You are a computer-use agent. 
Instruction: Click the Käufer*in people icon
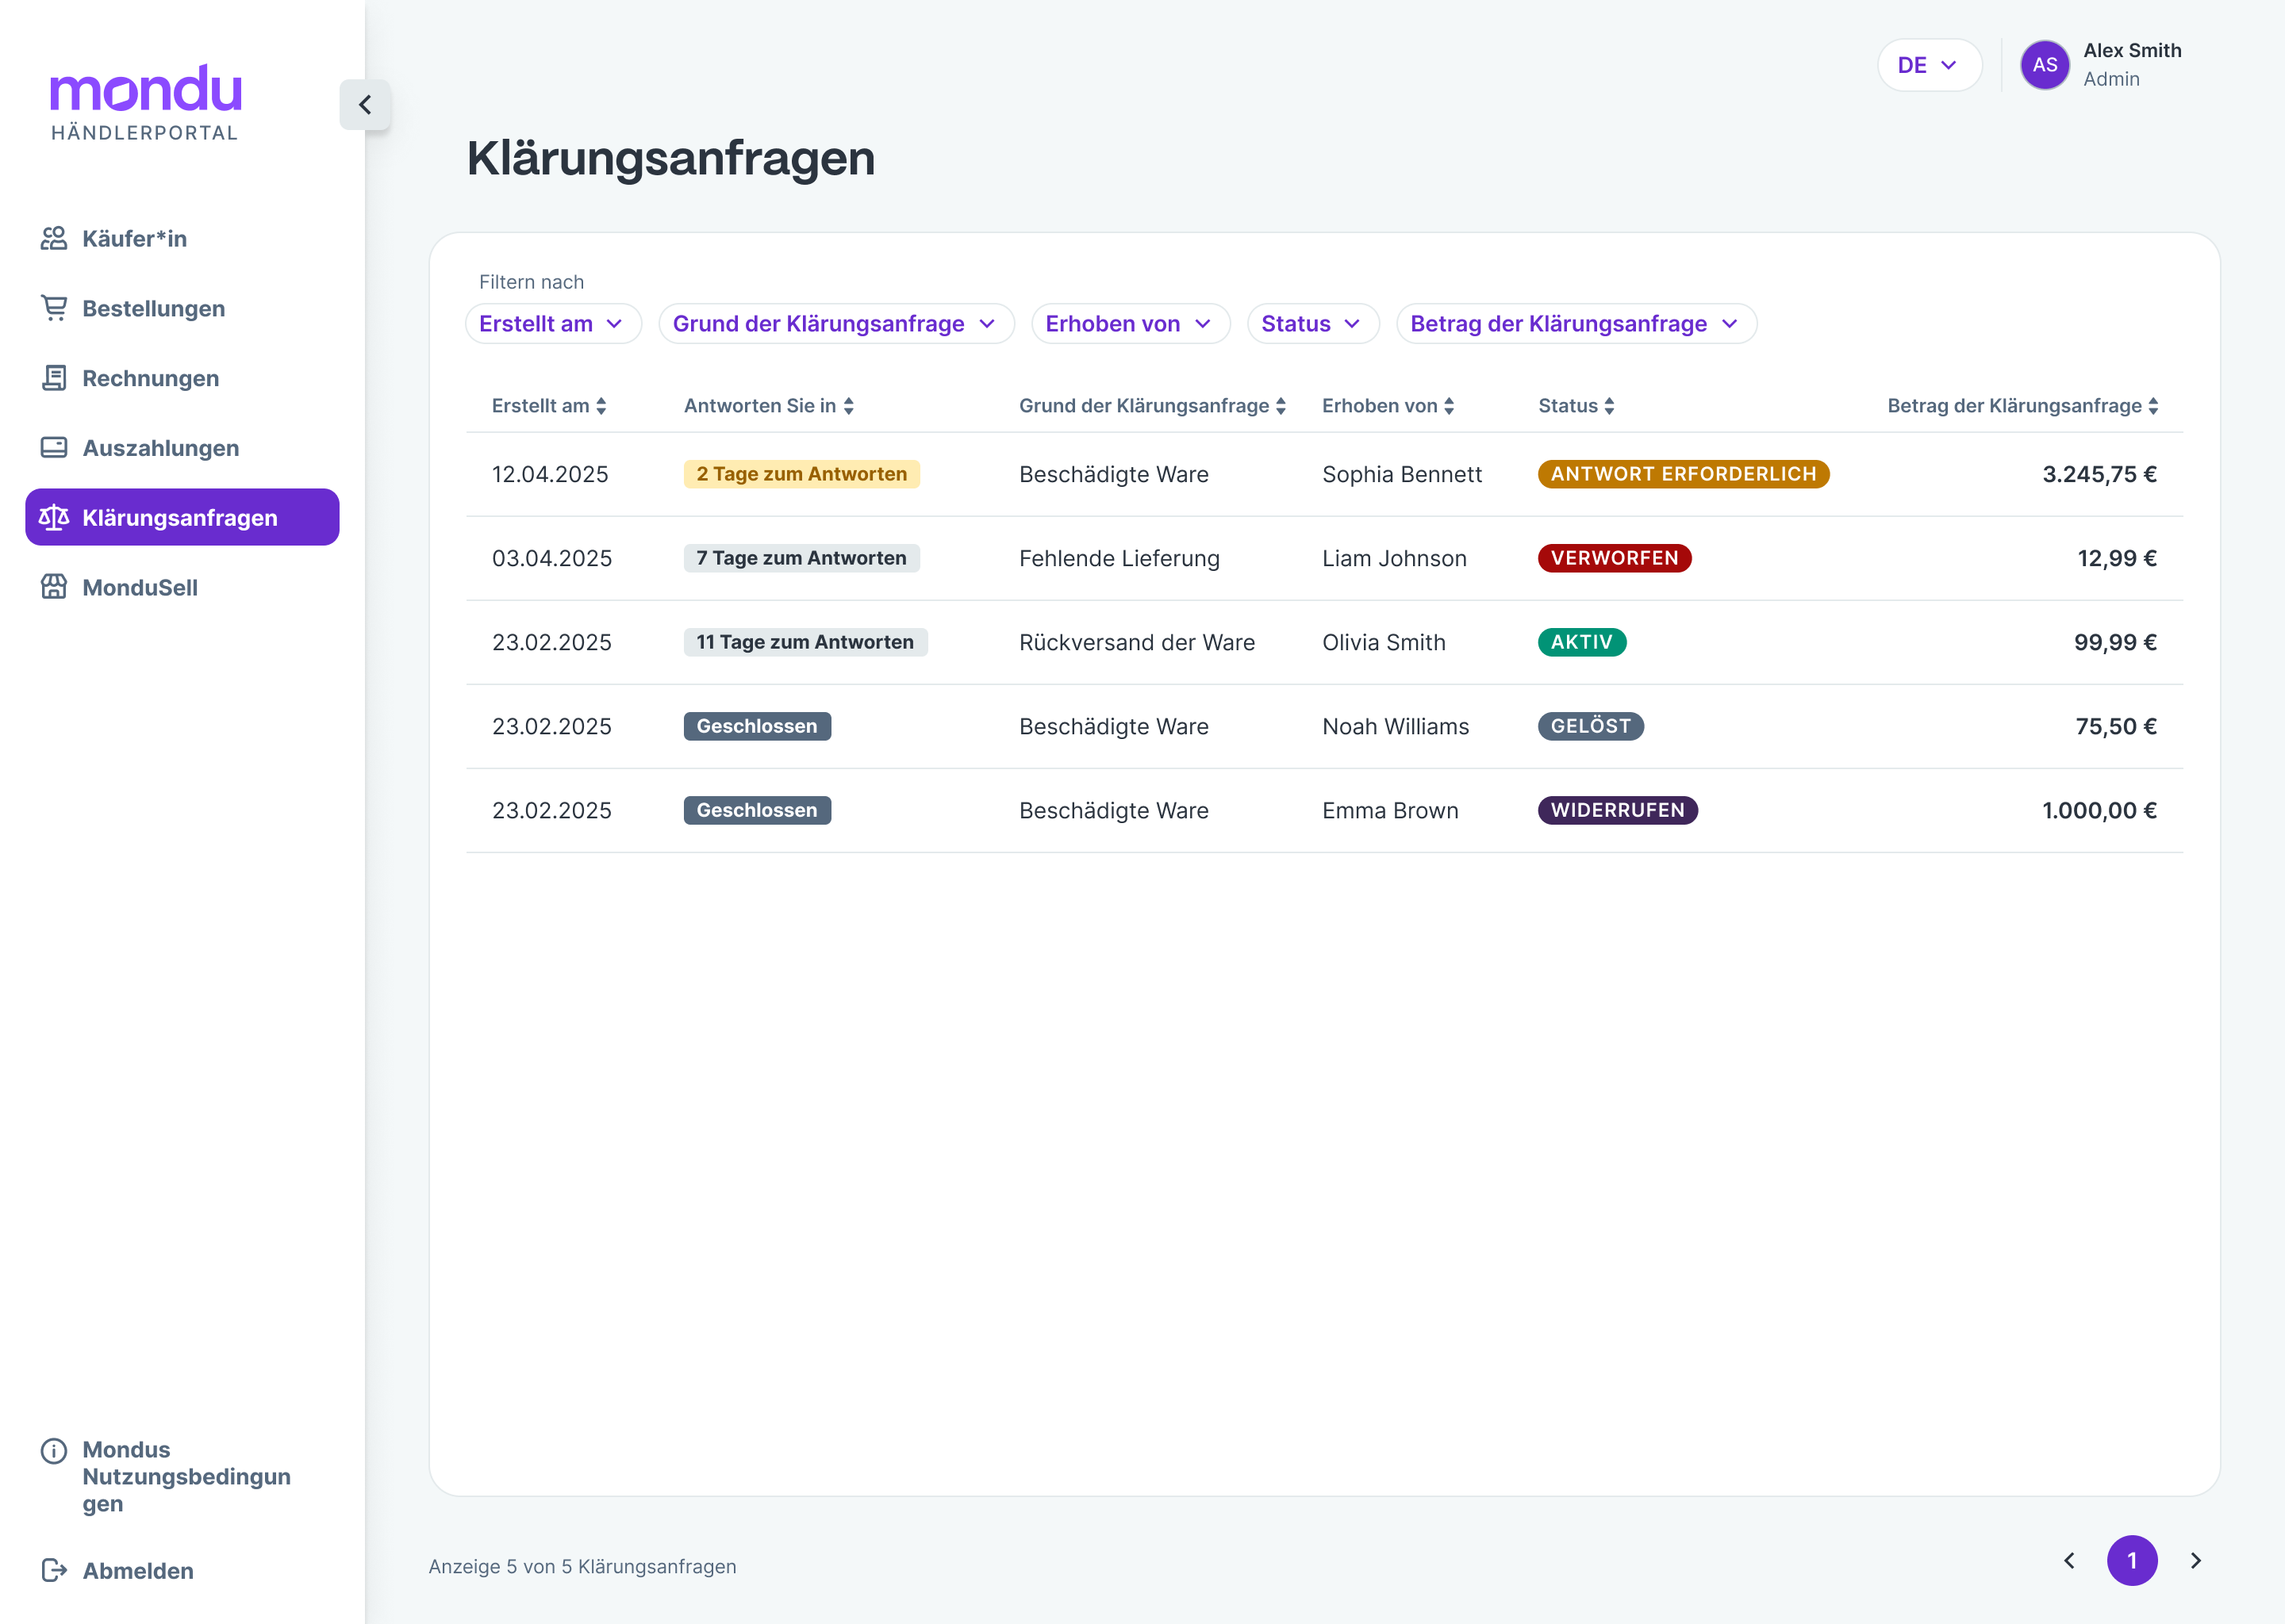pyautogui.click(x=54, y=238)
